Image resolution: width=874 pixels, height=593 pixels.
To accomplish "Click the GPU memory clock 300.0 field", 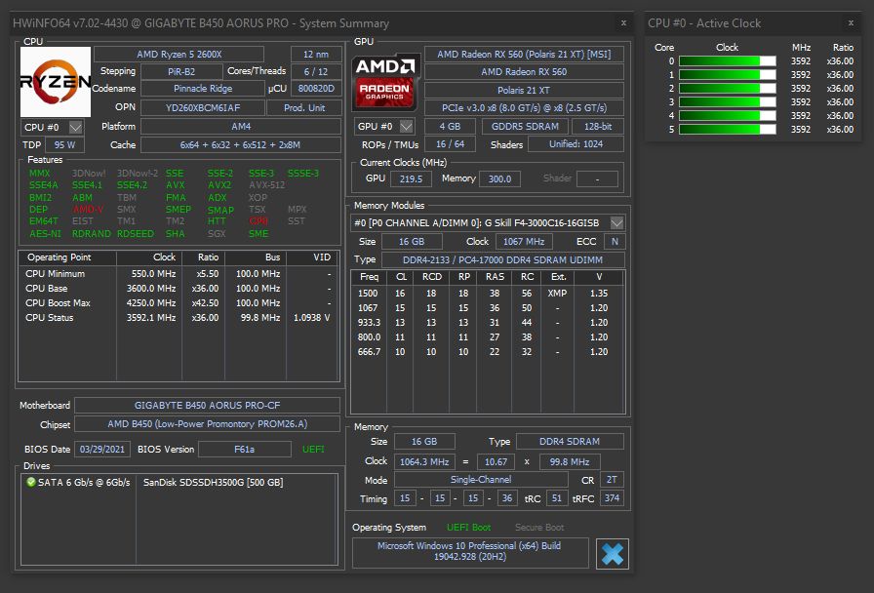I will pyautogui.click(x=499, y=178).
